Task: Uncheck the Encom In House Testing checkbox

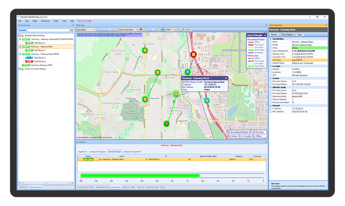Action: point(19,69)
